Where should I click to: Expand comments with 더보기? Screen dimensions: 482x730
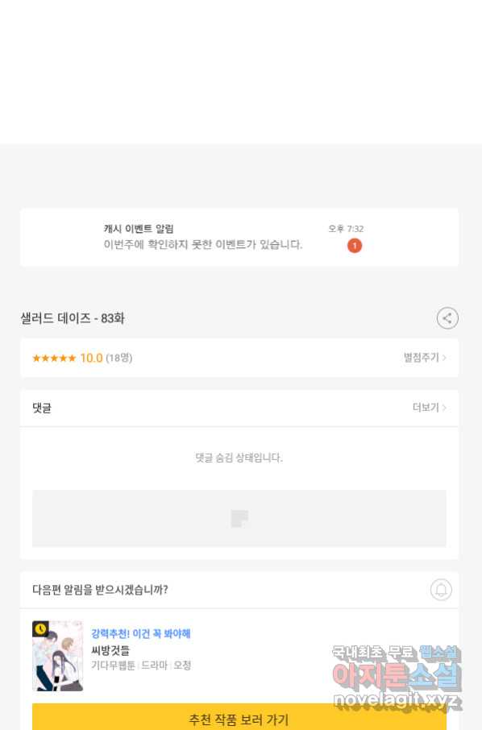[x=426, y=408]
